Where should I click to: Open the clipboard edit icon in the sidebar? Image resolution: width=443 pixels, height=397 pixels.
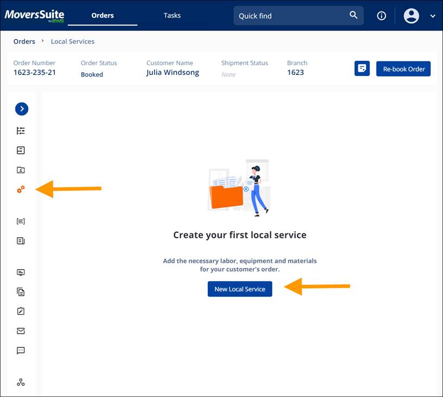[21, 311]
